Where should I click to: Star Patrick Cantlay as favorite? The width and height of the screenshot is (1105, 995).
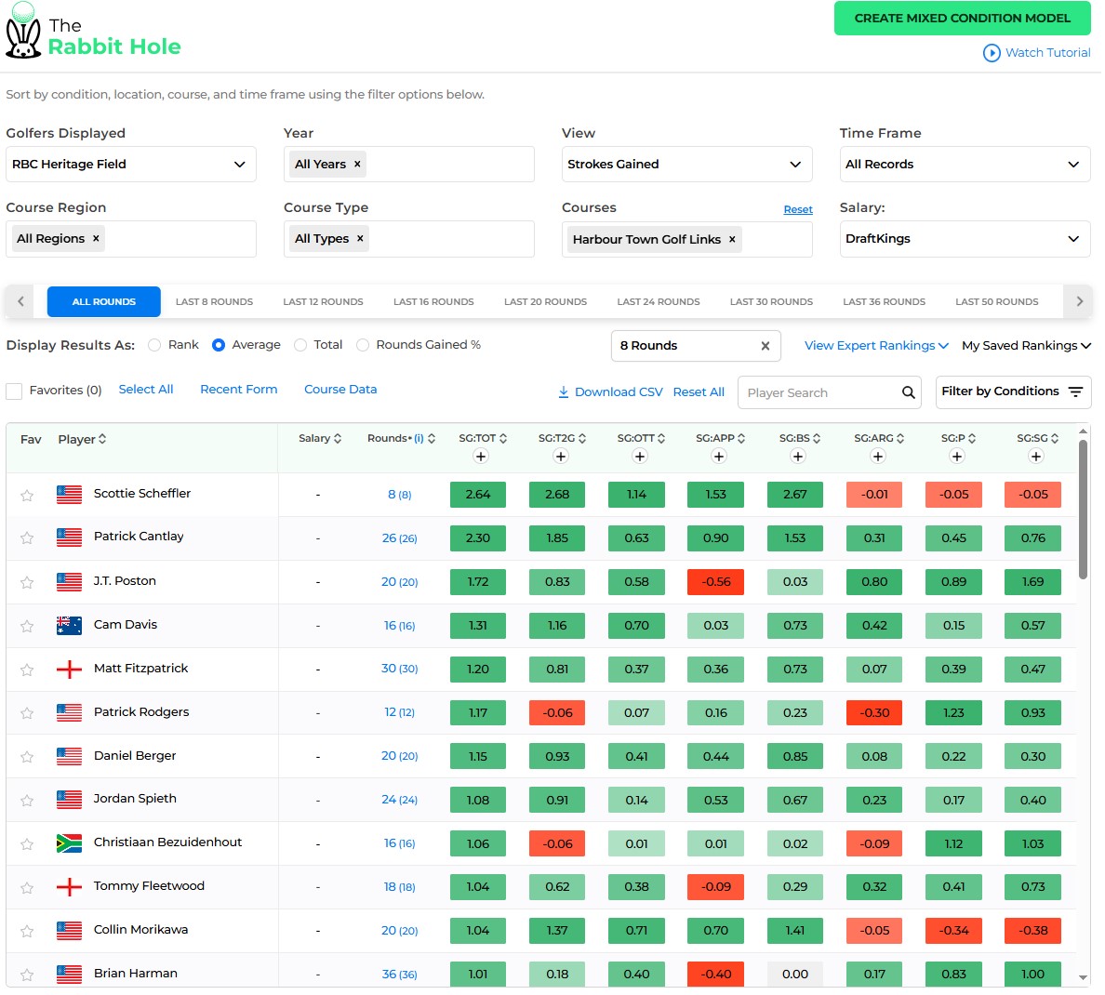(27, 539)
